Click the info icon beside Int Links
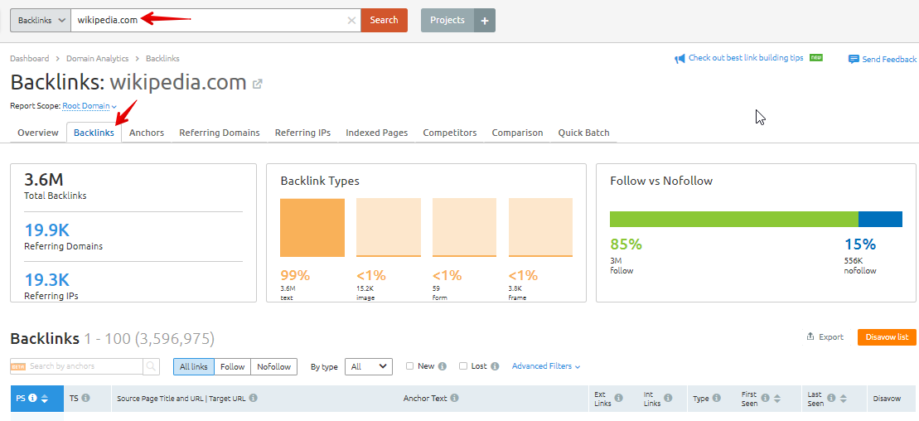The image size is (919, 421). (668, 398)
